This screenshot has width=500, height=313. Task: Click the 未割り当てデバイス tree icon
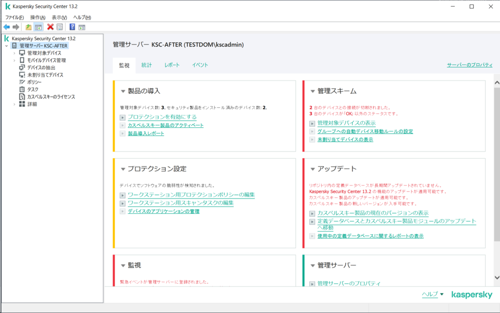click(22, 75)
